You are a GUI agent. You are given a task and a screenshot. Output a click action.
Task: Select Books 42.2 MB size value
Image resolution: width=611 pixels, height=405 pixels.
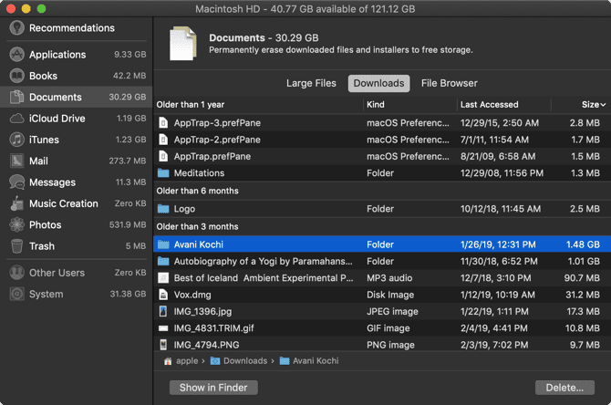[x=129, y=76]
